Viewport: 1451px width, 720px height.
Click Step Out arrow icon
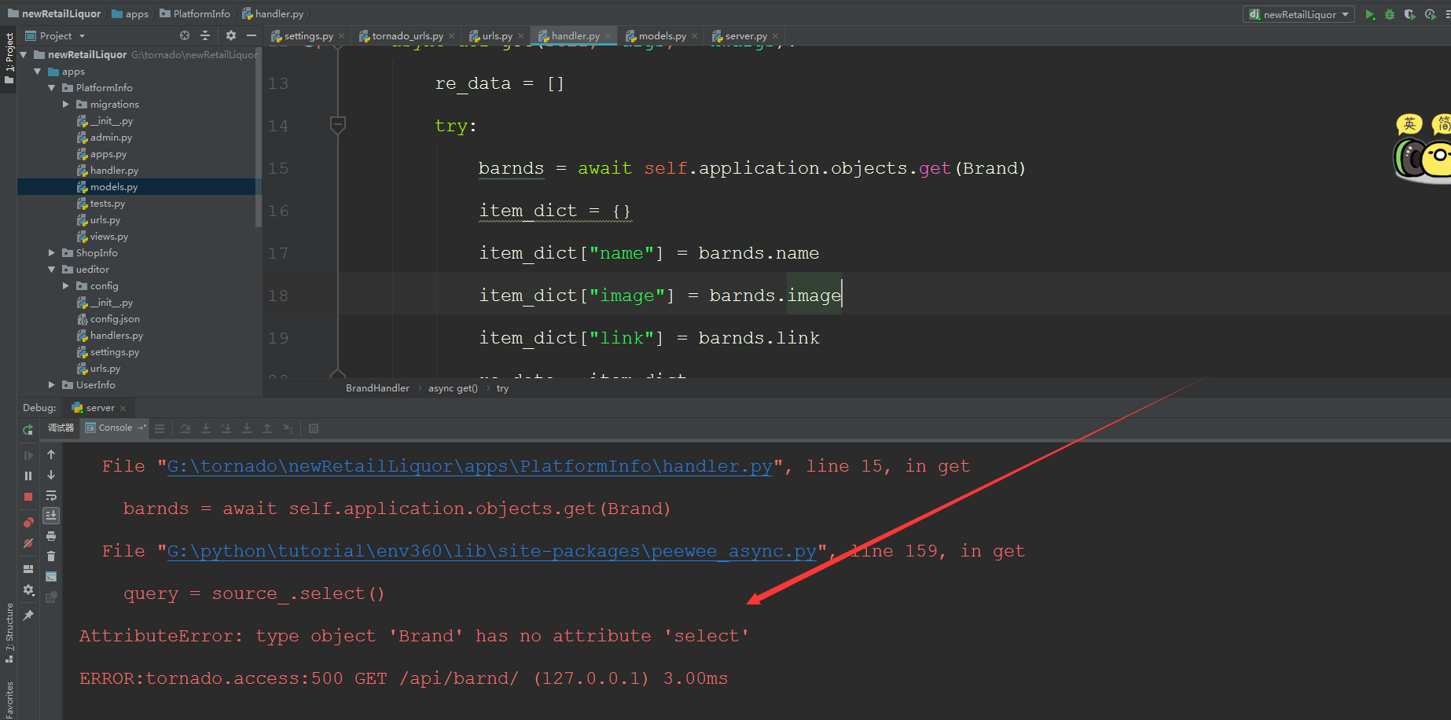267,428
